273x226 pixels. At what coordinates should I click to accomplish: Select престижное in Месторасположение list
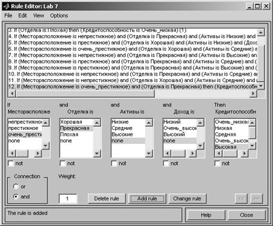pyautogui.click(x=25, y=128)
